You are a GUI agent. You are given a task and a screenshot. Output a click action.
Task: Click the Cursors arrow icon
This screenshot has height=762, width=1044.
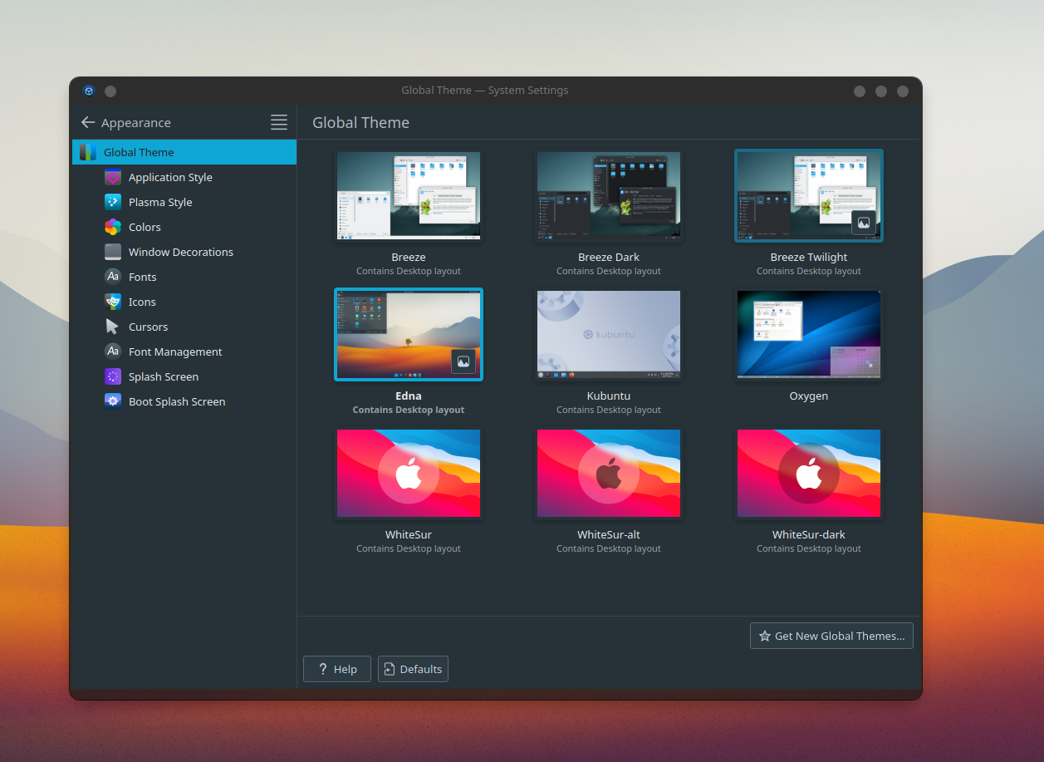coord(113,327)
